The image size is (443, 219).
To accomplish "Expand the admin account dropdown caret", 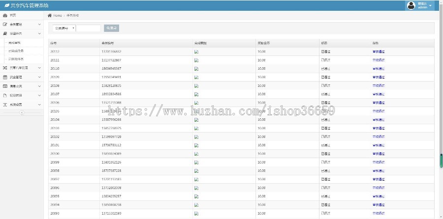I will point(430,5).
